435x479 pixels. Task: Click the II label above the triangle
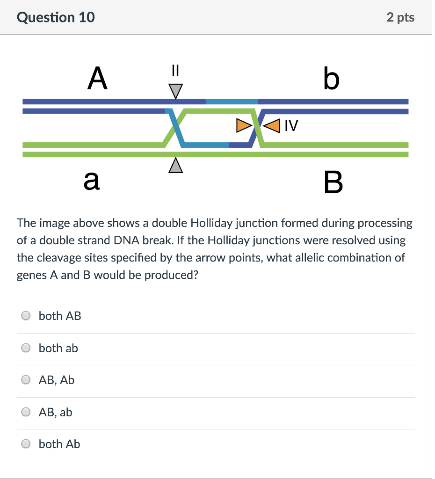click(175, 70)
